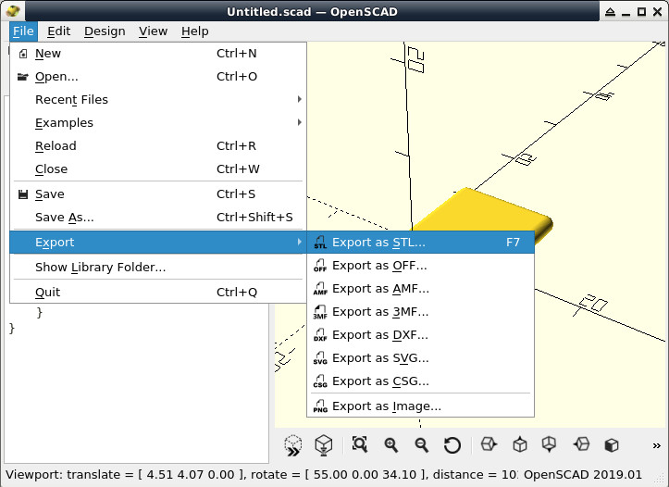669x487 pixels.
Task: Click the Export entry in the File menu
Action: [158, 243]
